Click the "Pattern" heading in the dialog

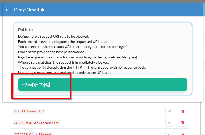click(25, 30)
